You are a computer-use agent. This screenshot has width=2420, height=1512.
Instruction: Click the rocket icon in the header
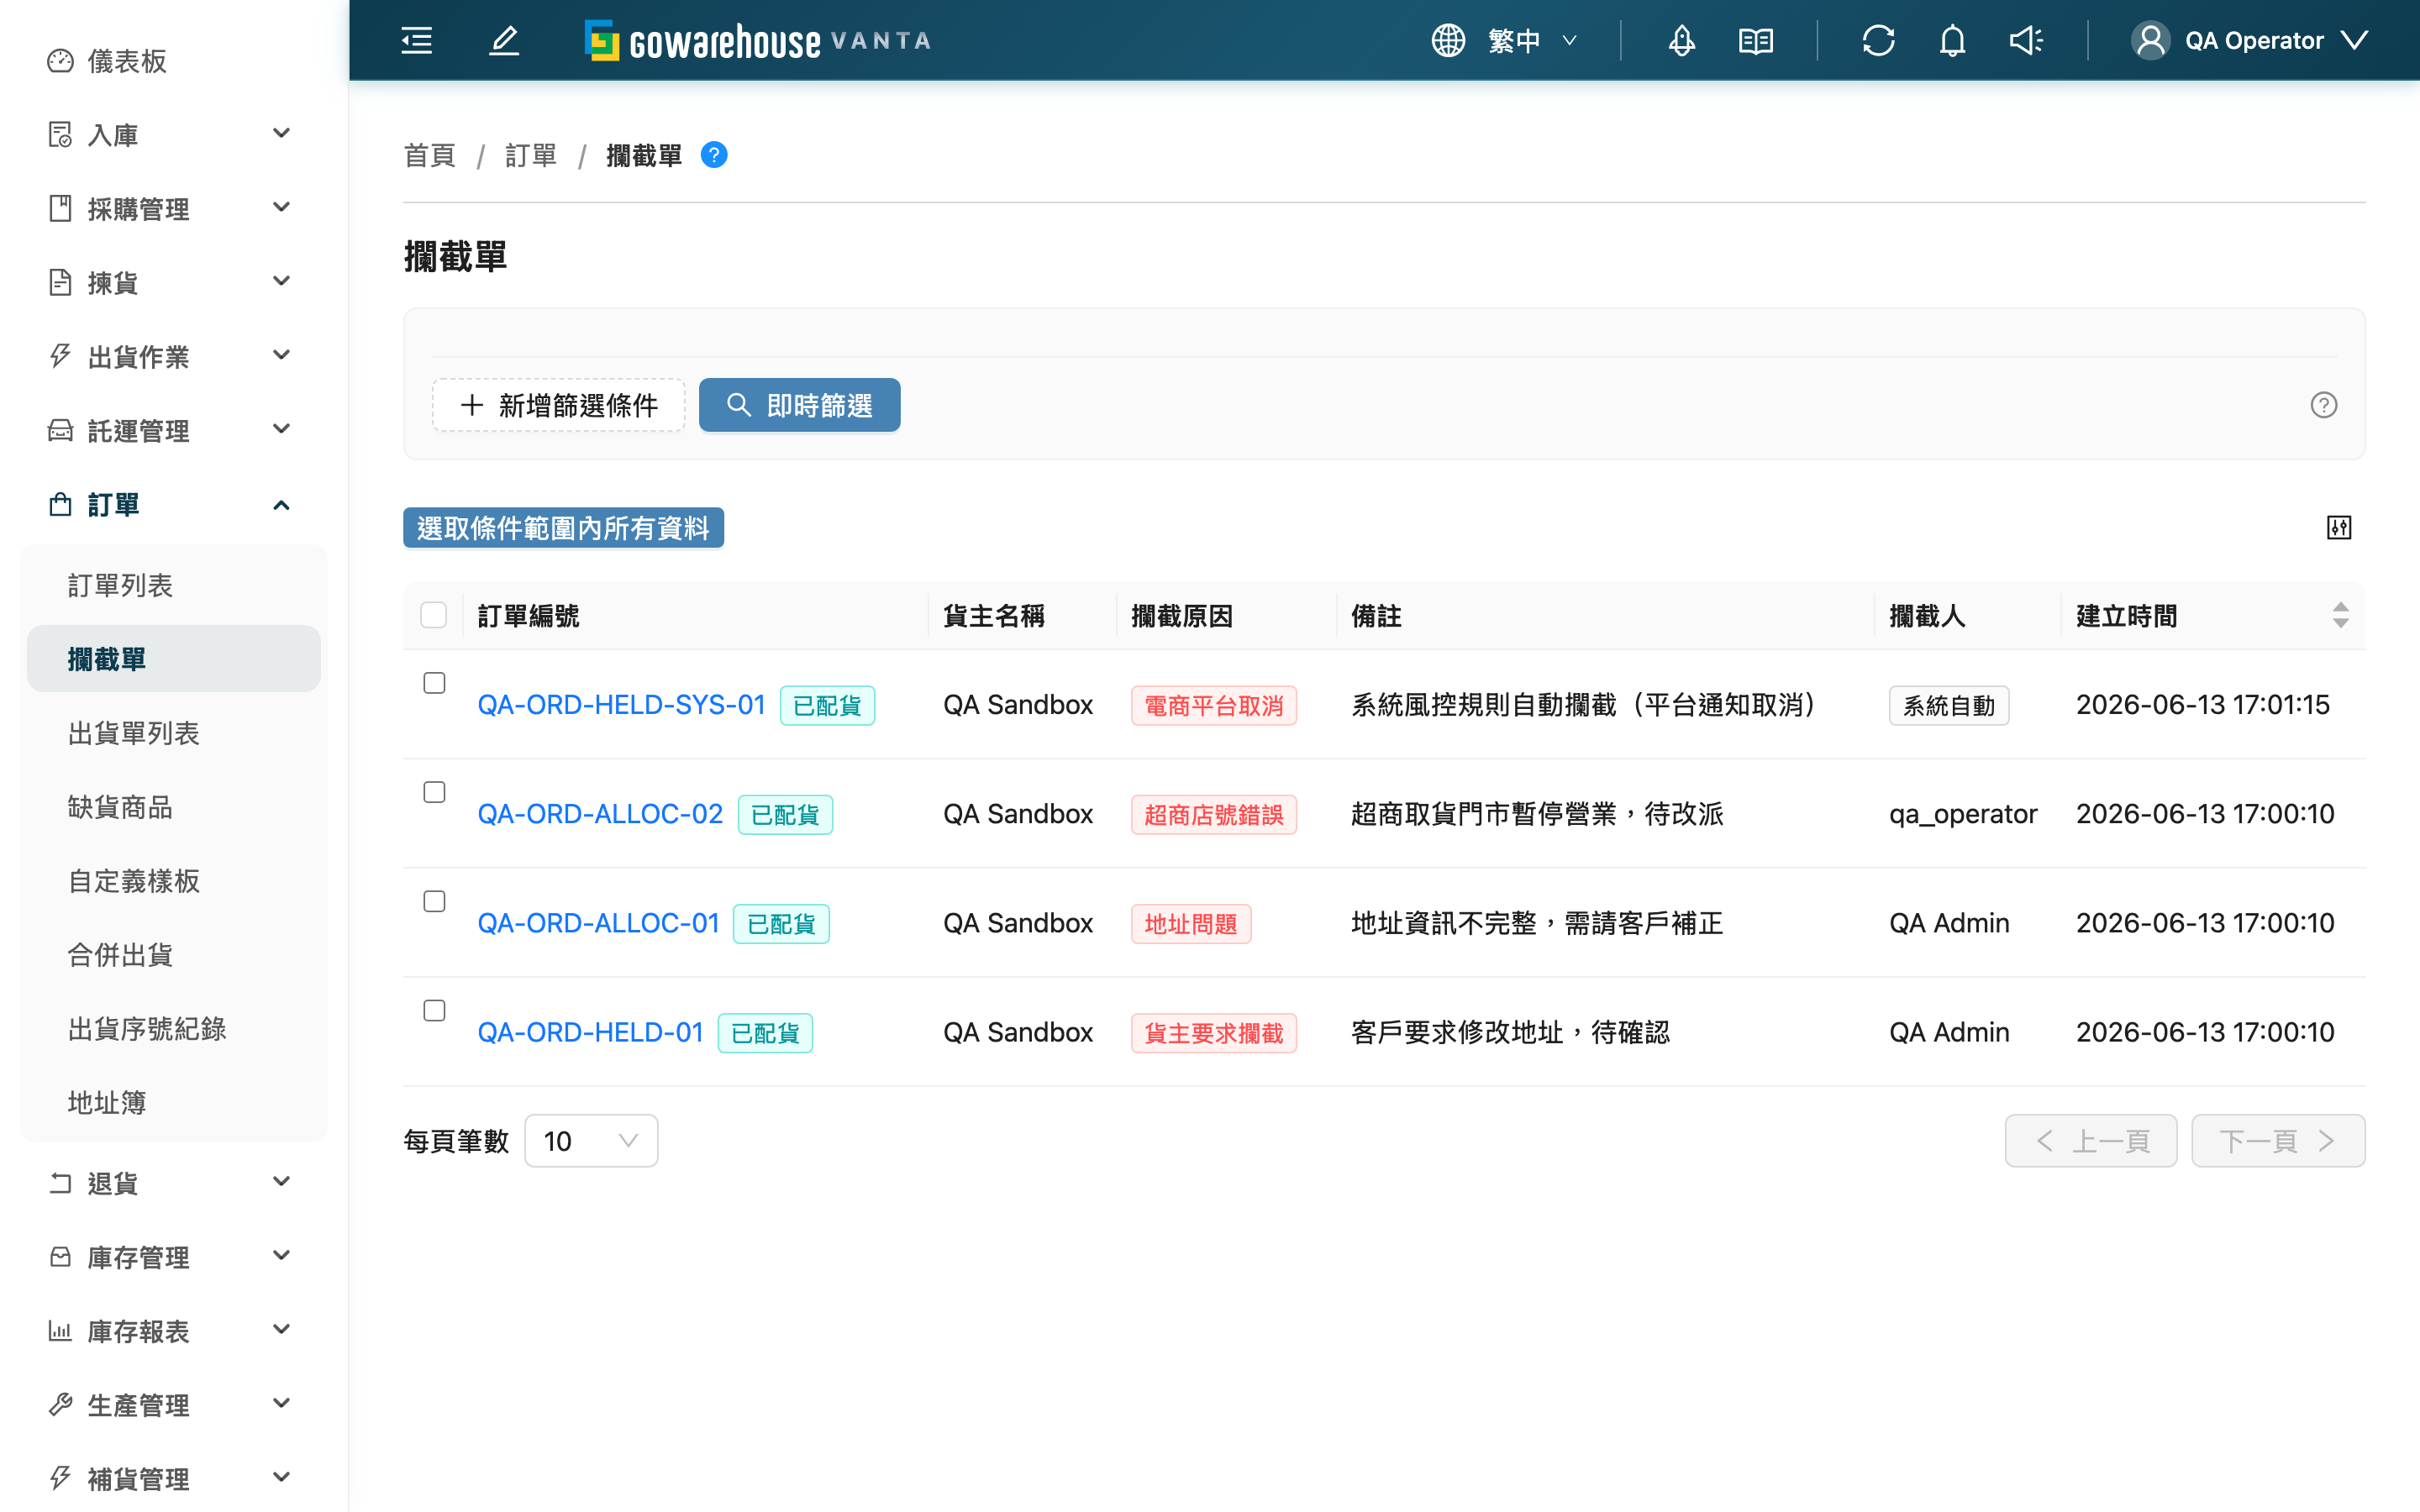tap(1682, 41)
